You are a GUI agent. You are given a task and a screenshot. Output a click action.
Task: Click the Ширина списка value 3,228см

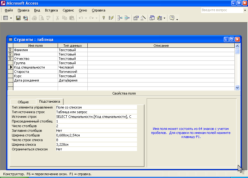(x=96, y=145)
